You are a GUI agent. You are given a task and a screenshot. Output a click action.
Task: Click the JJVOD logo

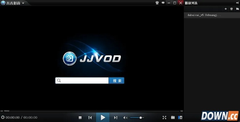coord(92,59)
